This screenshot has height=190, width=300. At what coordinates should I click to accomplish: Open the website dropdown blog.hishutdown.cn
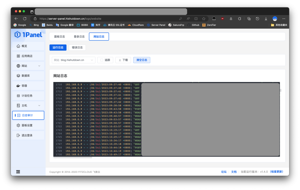pos(74,60)
